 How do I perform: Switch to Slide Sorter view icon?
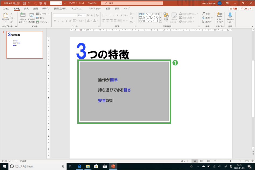202,161
